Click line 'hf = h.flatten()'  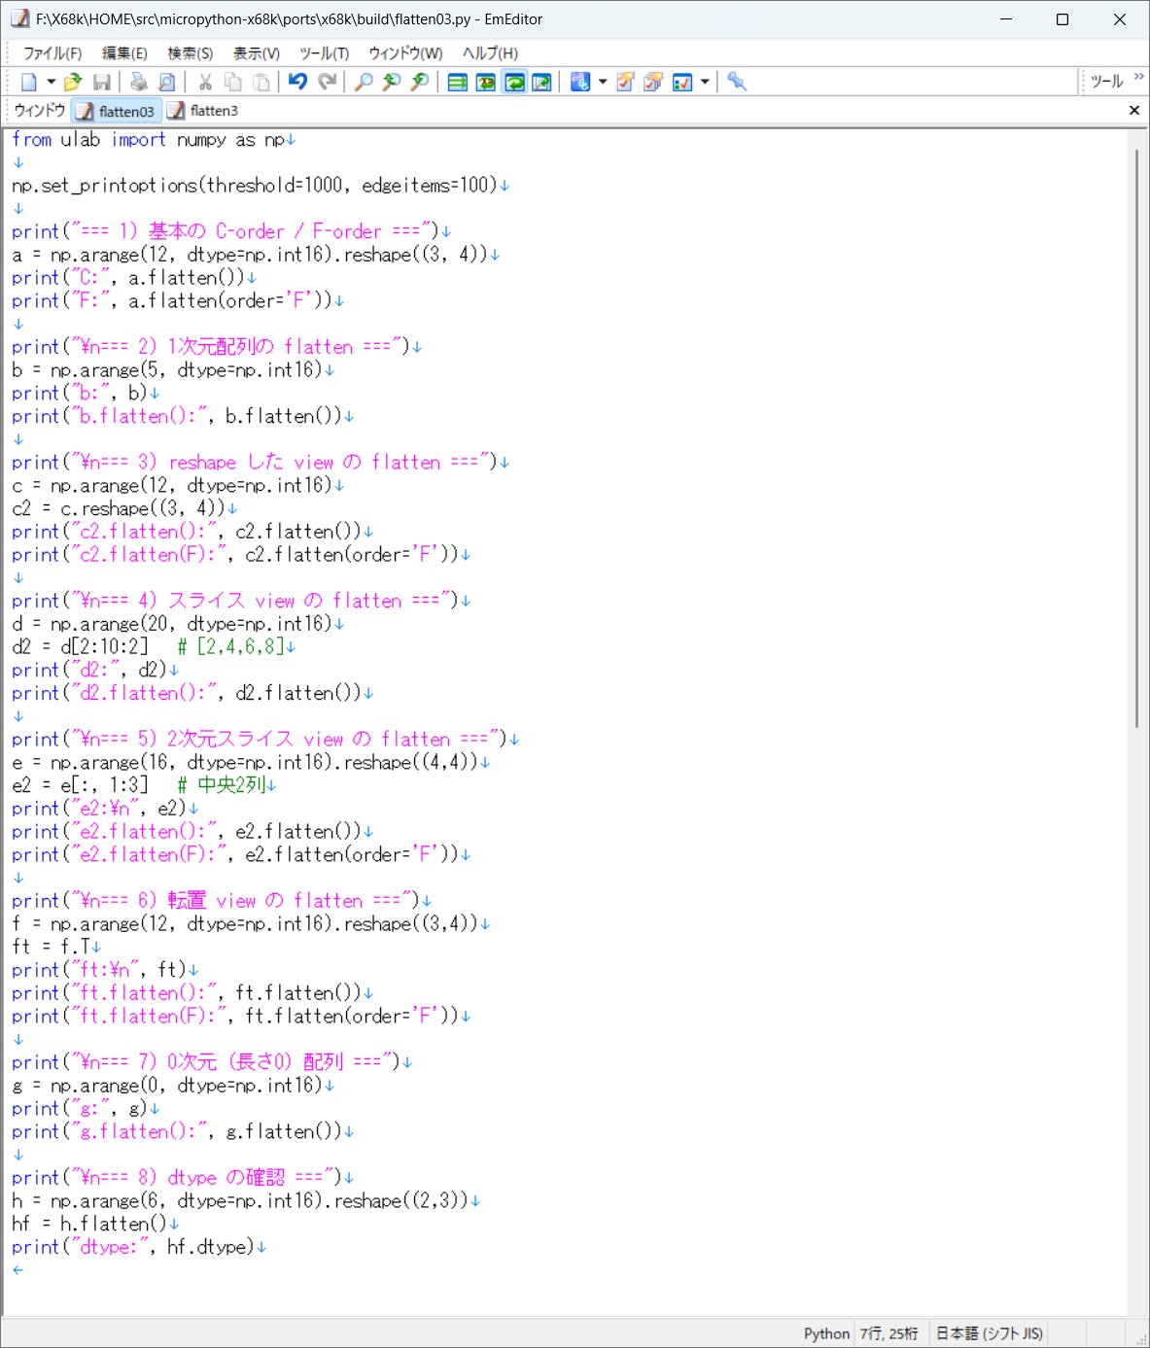click(95, 1224)
